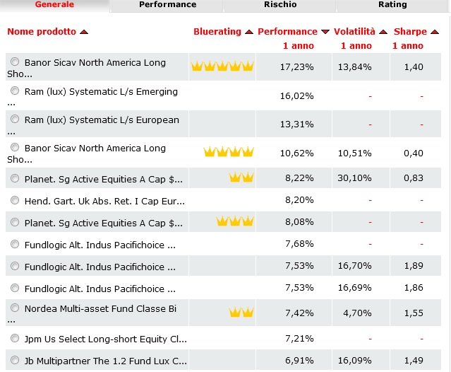Select the Banor Sicav radio with 10,62% performance

[15, 147]
